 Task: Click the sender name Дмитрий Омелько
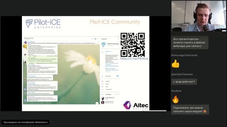pos(182,74)
